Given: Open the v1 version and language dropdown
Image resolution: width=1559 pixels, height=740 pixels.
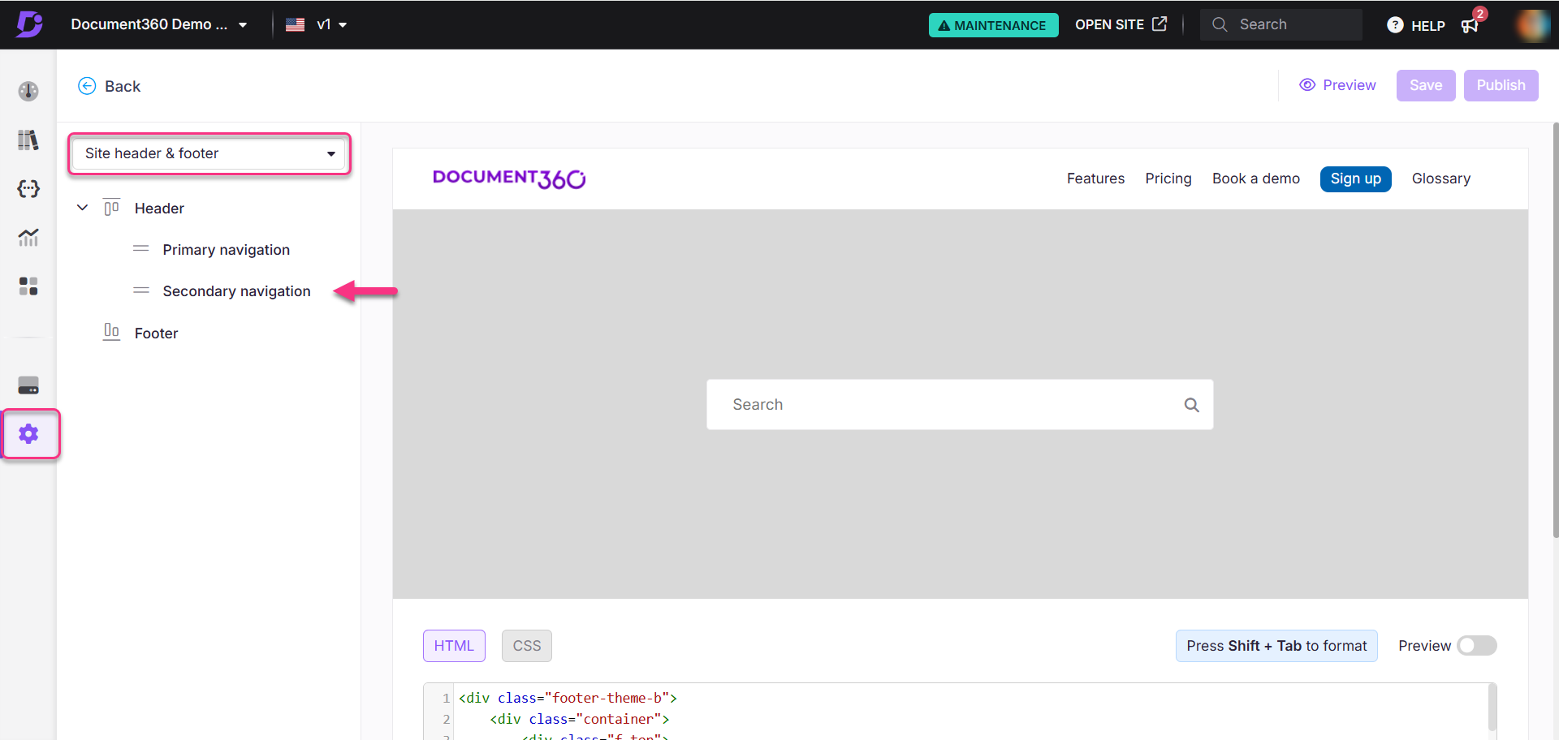Looking at the screenshot, I should pyautogui.click(x=331, y=24).
